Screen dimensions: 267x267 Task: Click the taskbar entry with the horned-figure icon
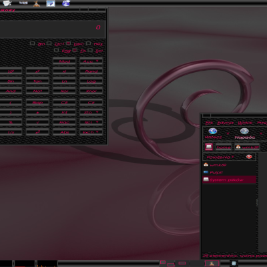(212, 264)
